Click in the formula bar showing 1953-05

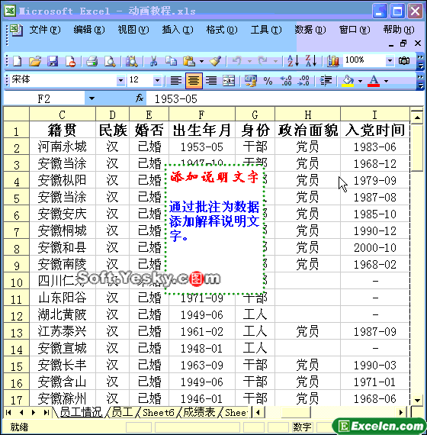(284, 98)
